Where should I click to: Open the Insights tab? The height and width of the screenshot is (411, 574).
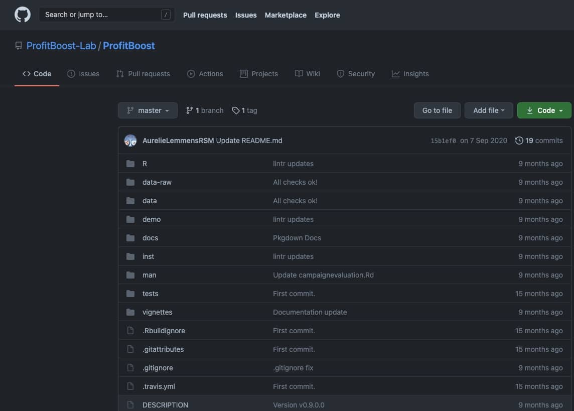pyautogui.click(x=410, y=74)
